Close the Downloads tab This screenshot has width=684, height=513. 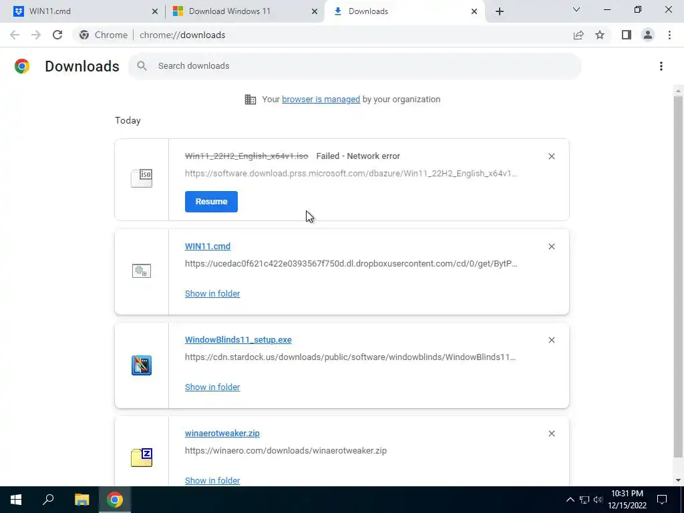[474, 11]
